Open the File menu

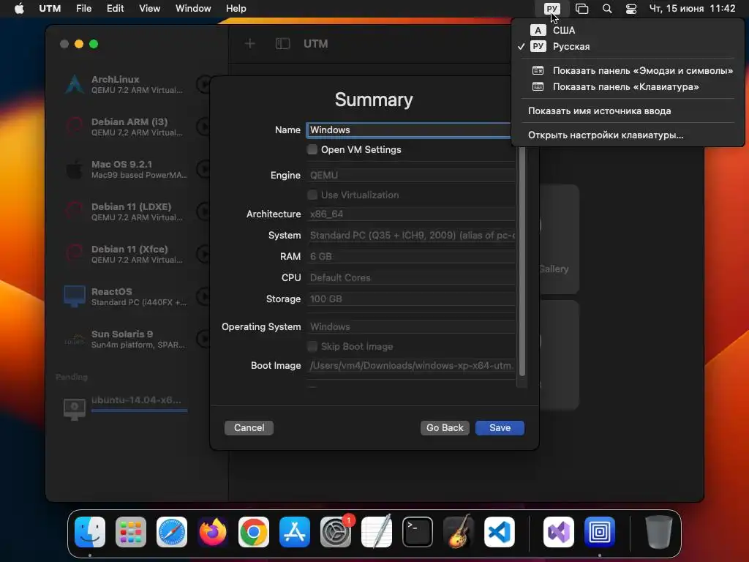(83, 9)
